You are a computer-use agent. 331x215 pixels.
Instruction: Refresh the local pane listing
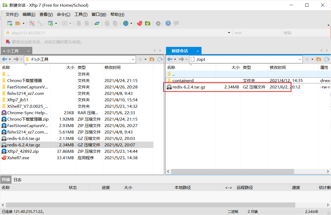tap(160, 59)
